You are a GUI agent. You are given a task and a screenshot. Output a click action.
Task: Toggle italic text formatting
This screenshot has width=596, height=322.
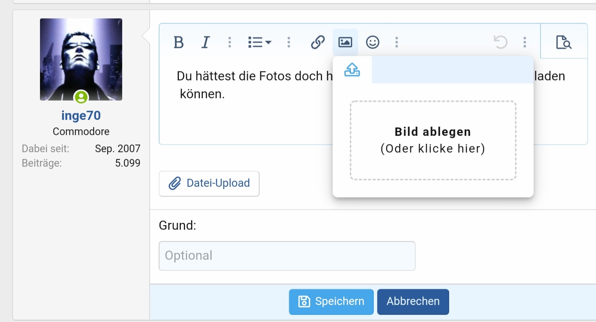[x=206, y=42]
